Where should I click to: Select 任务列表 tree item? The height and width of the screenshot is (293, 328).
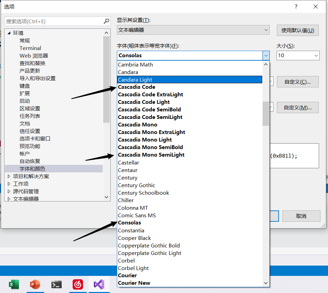(x=30, y=116)
